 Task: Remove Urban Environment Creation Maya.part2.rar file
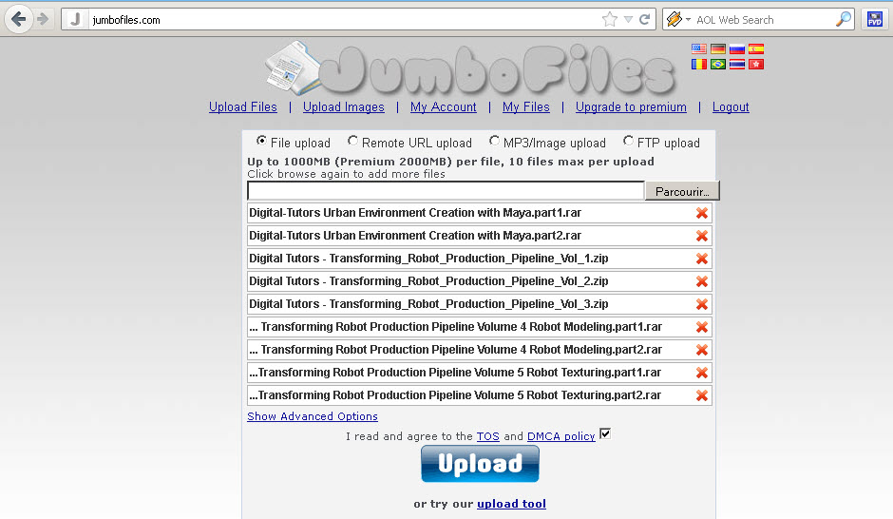point(702,236)
